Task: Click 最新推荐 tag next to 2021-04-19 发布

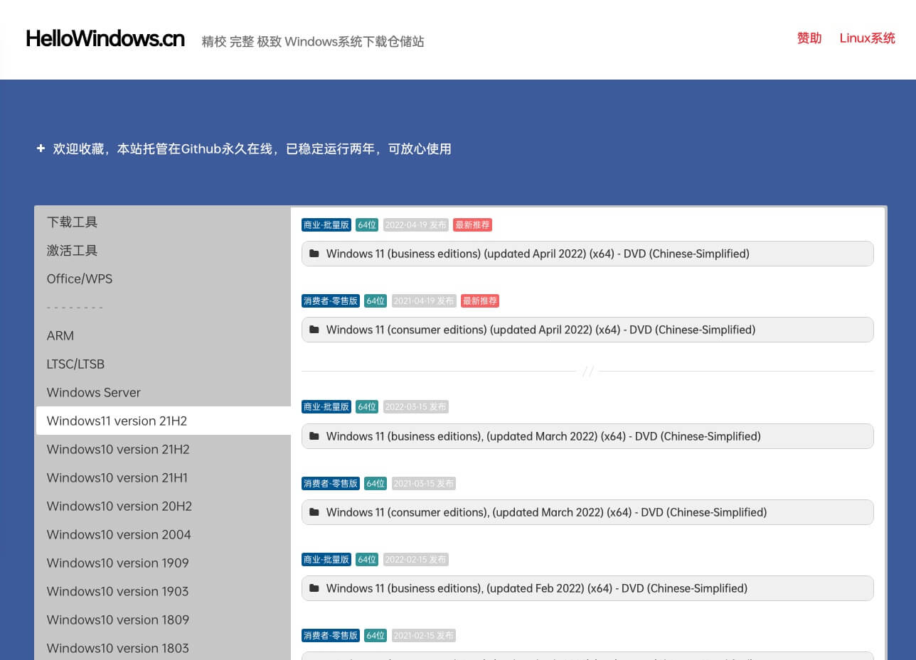Action: (x=480, y=301)
